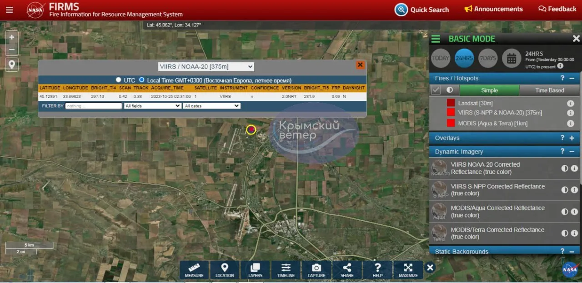Switch to the Time Based tab

point(549,90)
